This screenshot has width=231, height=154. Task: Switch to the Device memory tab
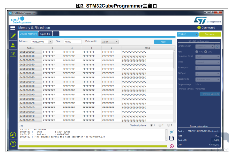28,34
